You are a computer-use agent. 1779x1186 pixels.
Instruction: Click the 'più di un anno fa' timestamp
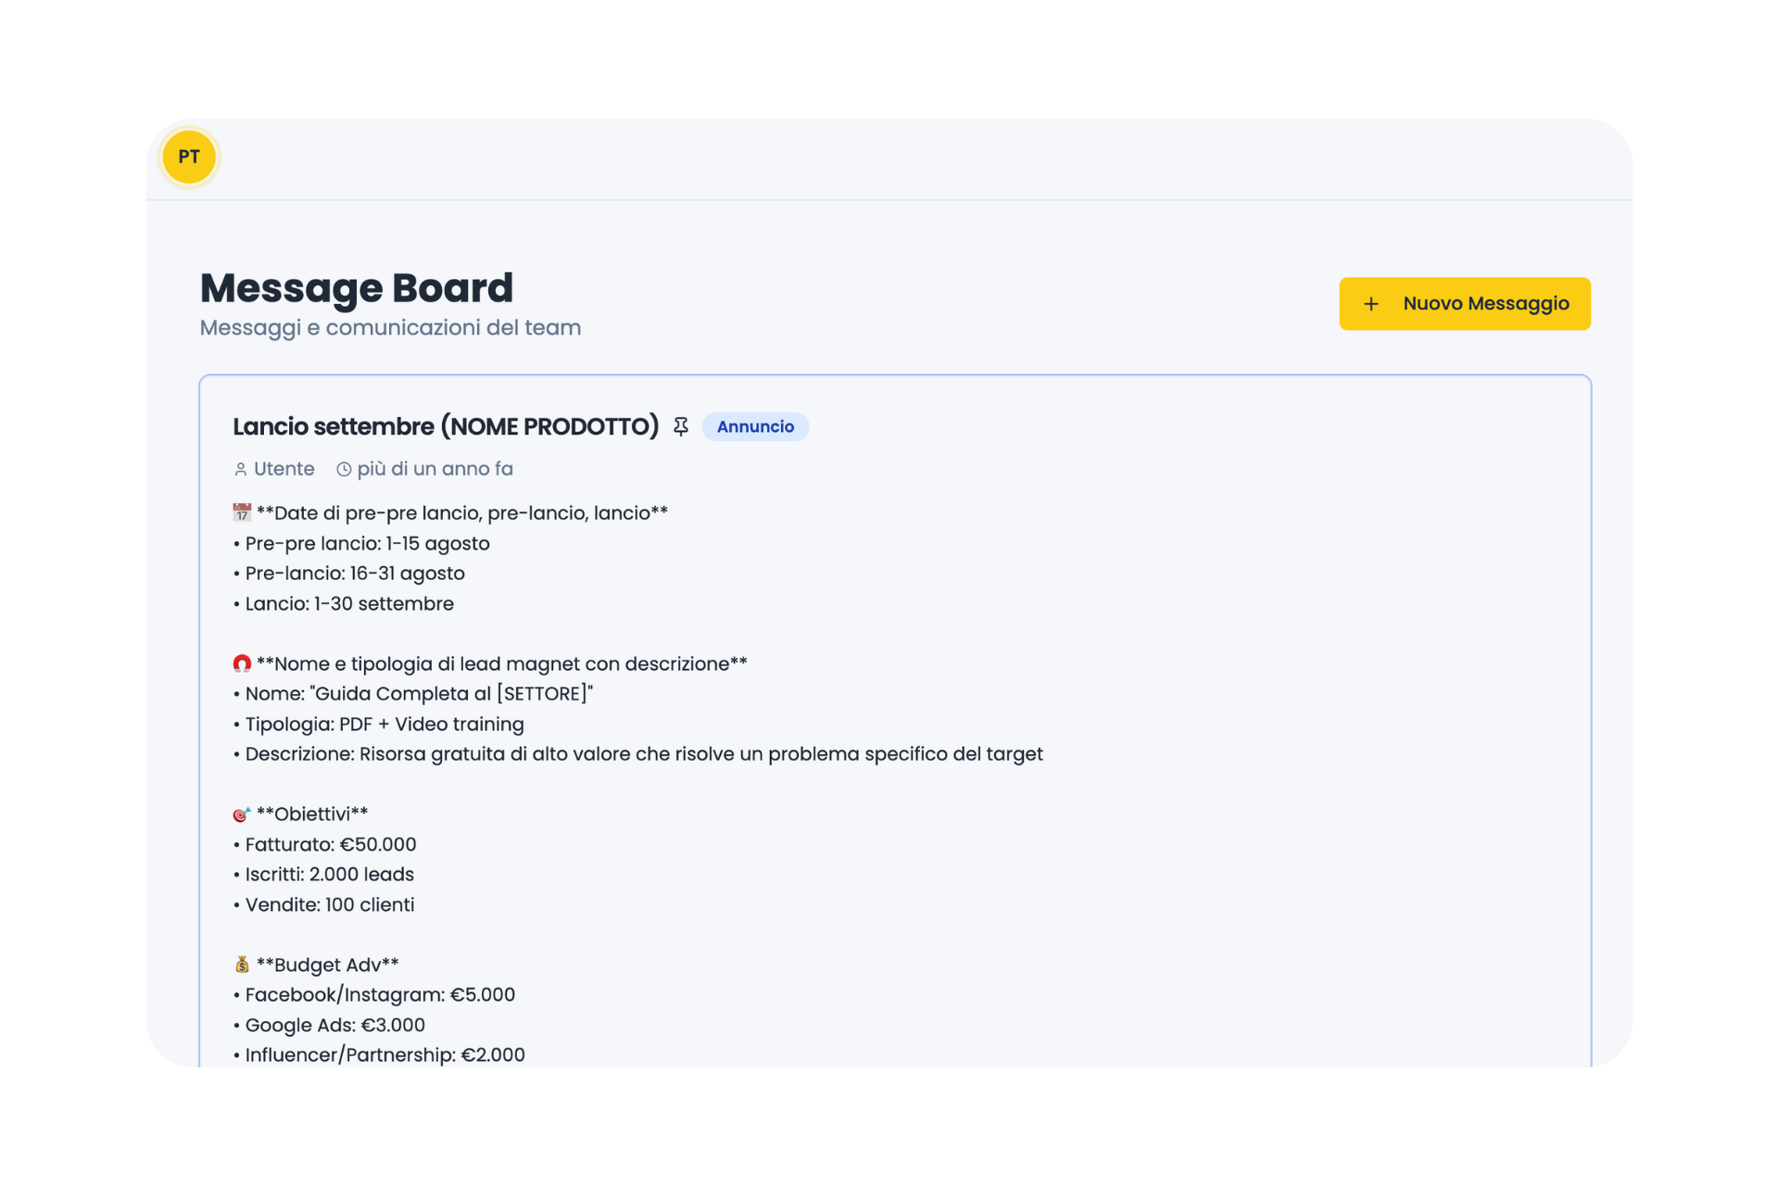coord(435,469)
